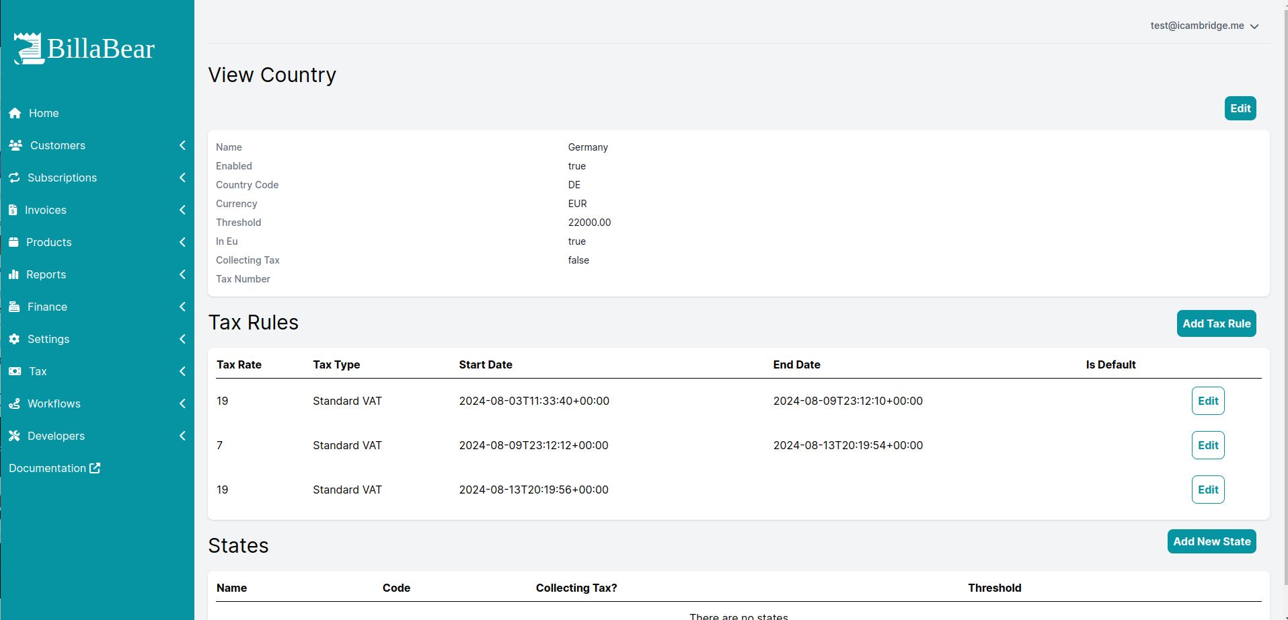This screenshot has height=620, width=1288.
Task: Open the Customers menu item
Action: (58, 145)
